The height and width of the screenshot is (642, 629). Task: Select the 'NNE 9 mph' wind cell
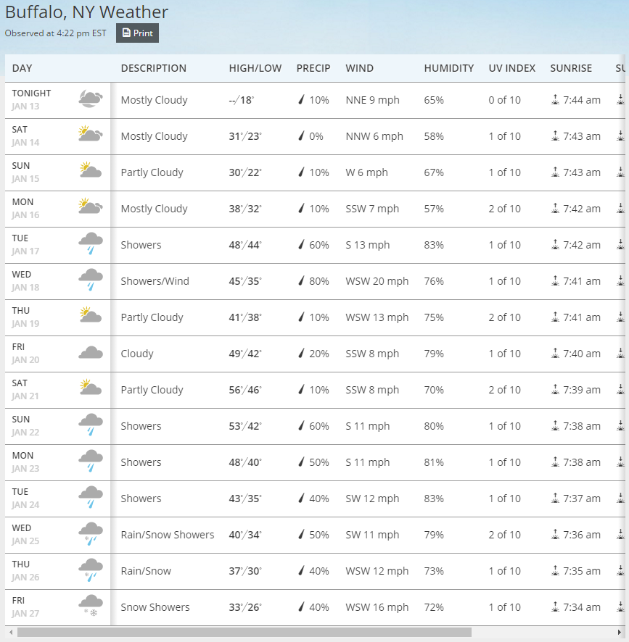pos(372,100)
